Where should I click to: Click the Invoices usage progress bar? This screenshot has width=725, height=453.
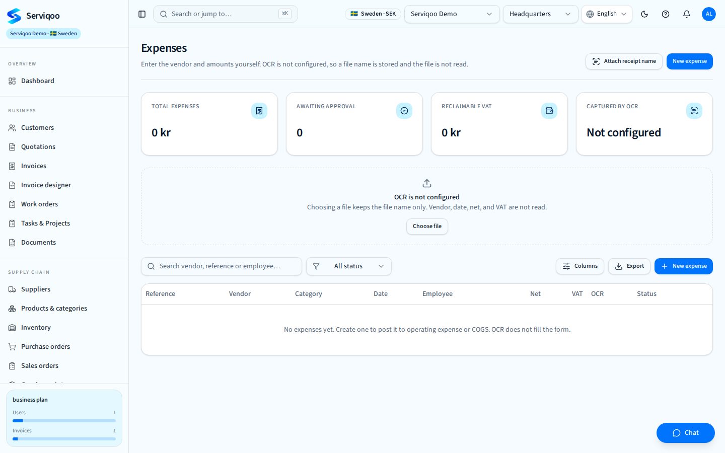[x=64, y=439]
